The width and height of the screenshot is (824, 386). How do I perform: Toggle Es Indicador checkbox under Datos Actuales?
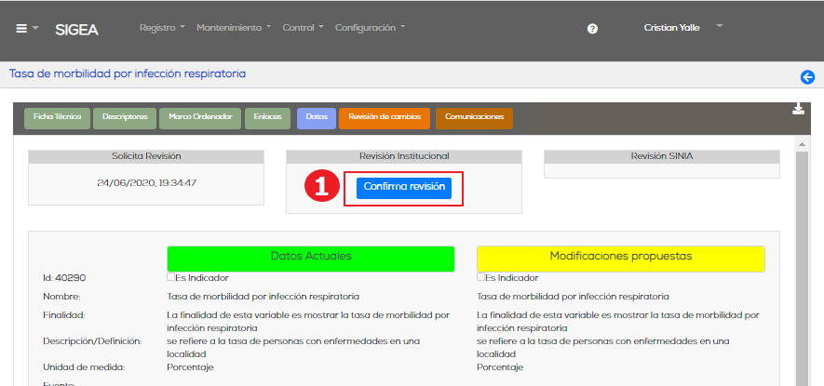[170, 276]
